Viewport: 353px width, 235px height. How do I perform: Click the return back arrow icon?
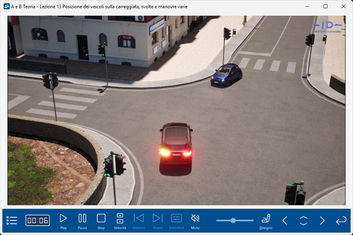[341, 221]
